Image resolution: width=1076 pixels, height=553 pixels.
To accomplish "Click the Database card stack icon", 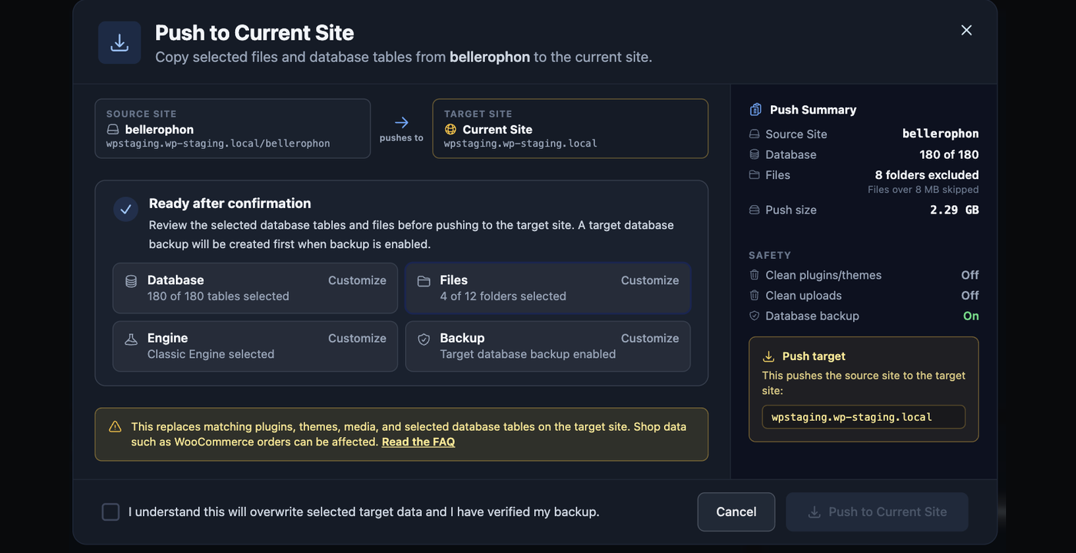I will tap(131, 281).
